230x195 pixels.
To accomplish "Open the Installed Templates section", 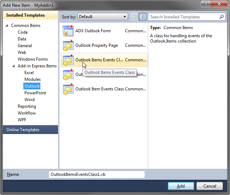I will coord(30,15).
